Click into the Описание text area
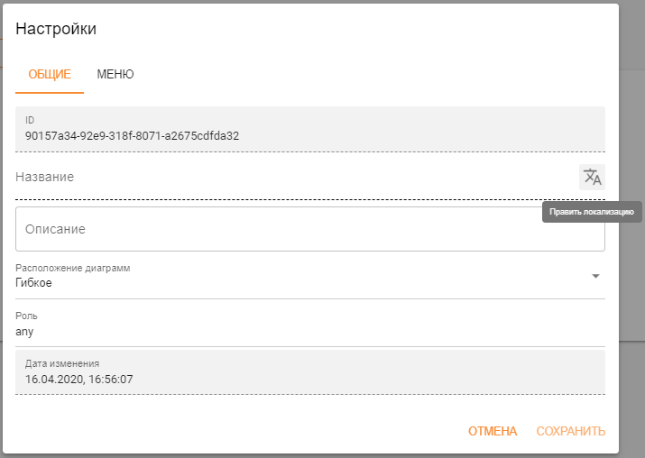 [310, 229]
